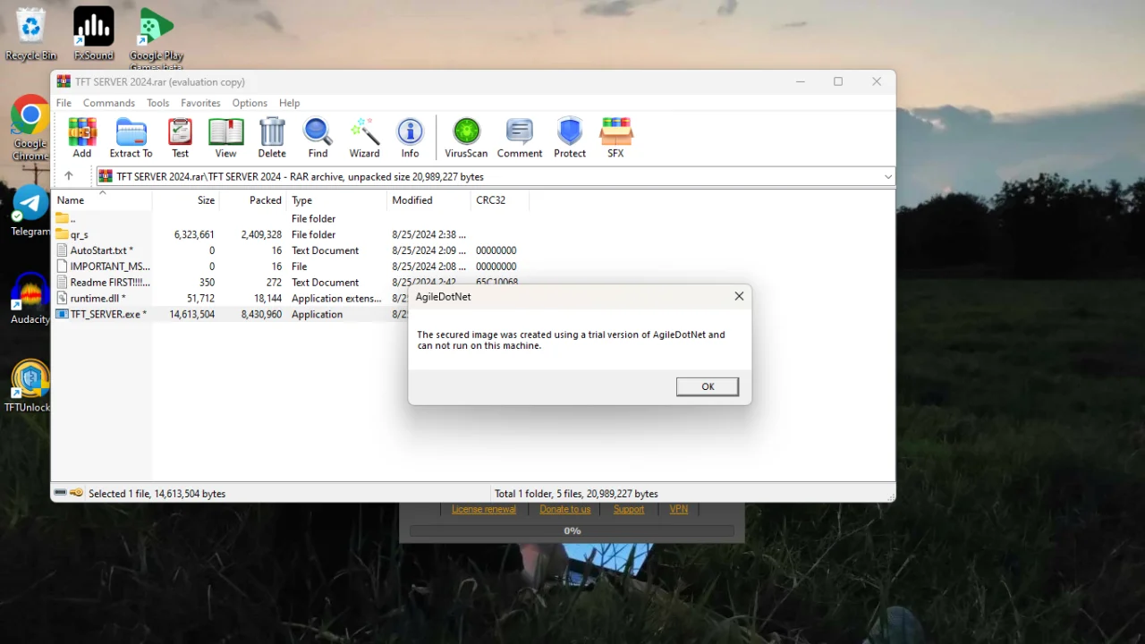The width and height of the screenshot is (1145, 644).
Task: Sort by Type column header
Action: click(337, 200)
